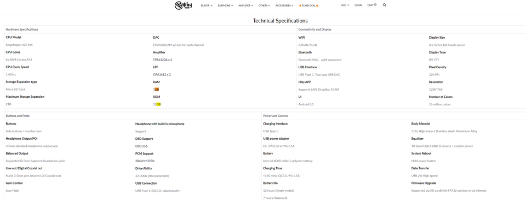Click the USB Type C (QC3.0/ data transfer) value
Screen dimensions: 526x201
(158, 191)
